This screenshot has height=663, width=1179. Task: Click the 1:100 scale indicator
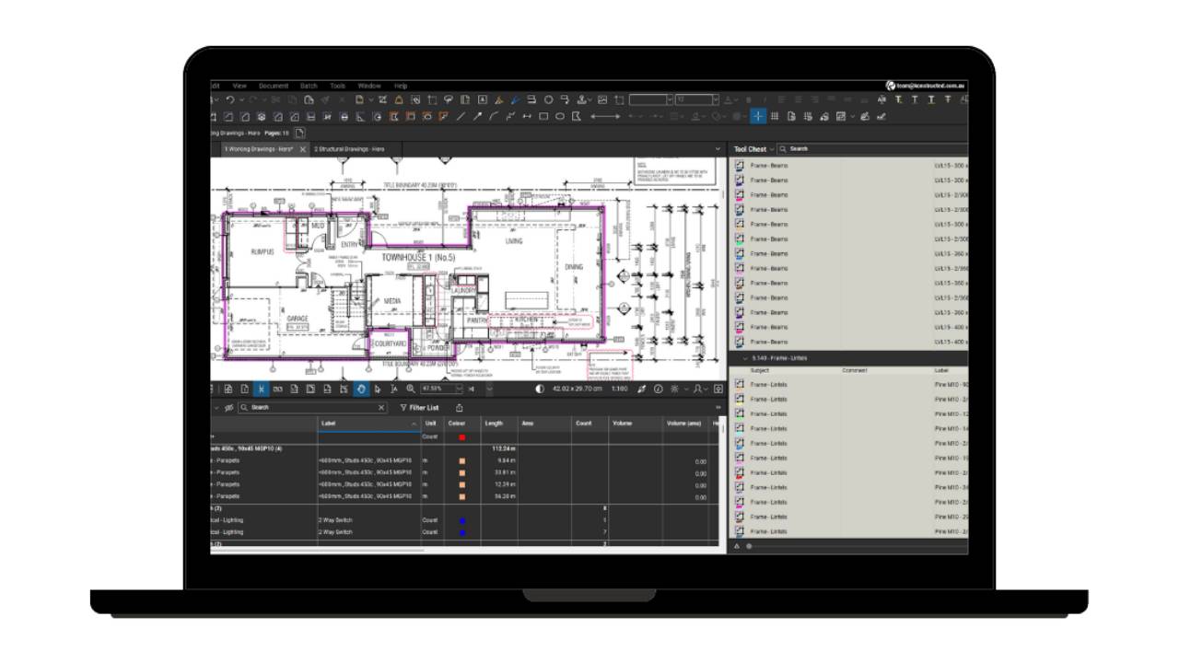coord(620,389)
